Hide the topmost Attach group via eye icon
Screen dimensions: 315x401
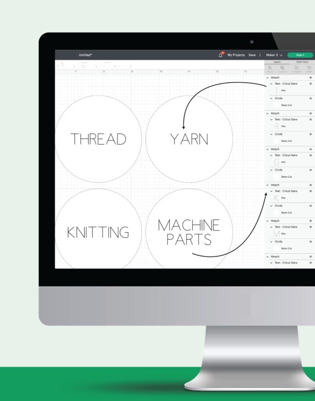tap(311, 77)
